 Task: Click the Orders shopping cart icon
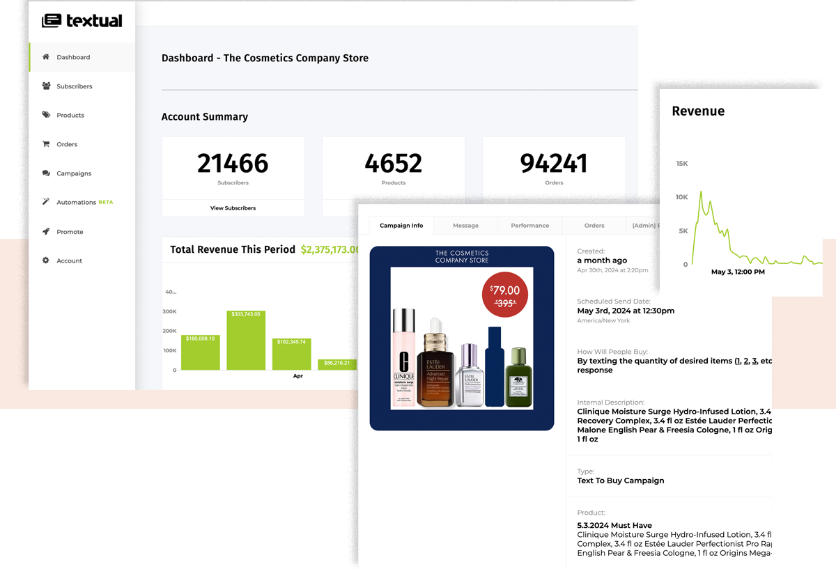tap(46, 144)
